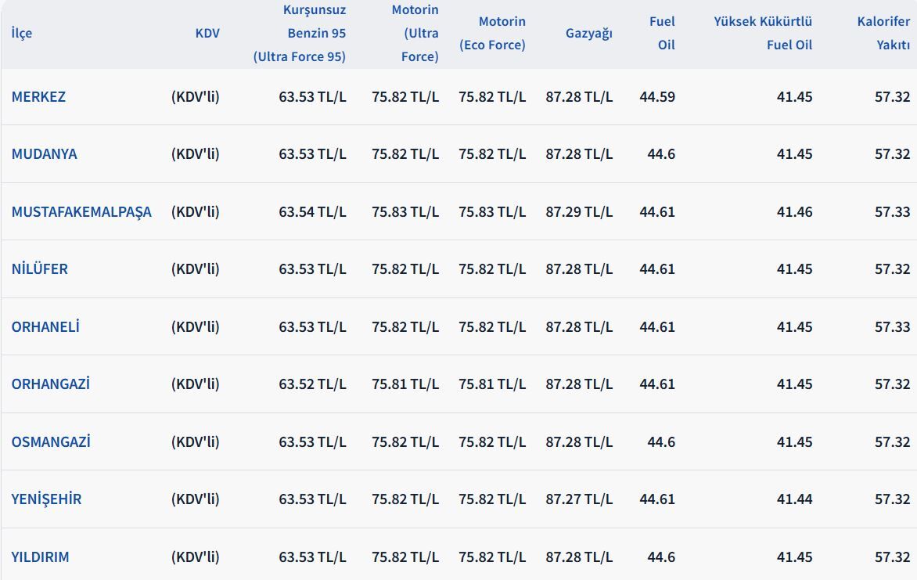917x580 pixels.
Task: Click MERKEZ's 63.53 TL/L benzin price
Action: click(x=312, y=97)
